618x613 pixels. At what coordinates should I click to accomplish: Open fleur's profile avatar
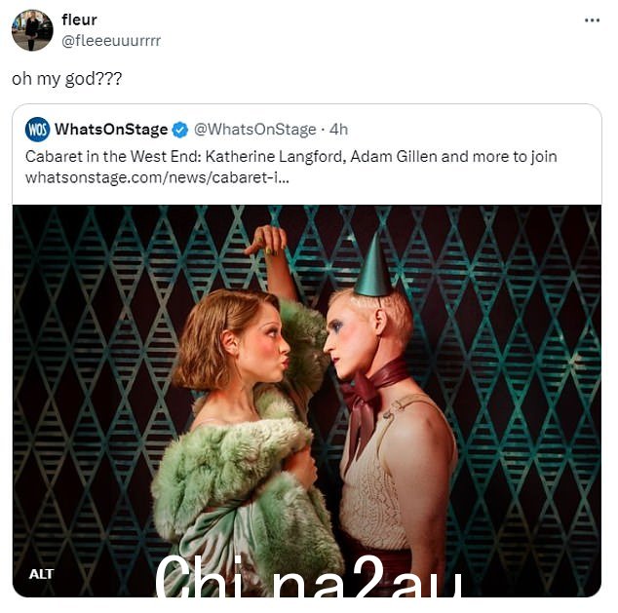pos(32,30)
